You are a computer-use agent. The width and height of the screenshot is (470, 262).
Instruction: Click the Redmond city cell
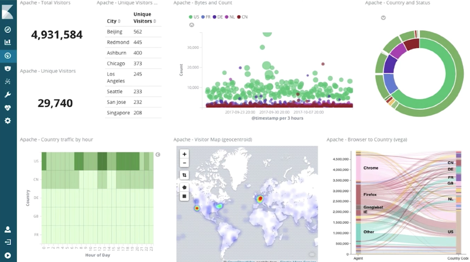(x=118, y=42)
